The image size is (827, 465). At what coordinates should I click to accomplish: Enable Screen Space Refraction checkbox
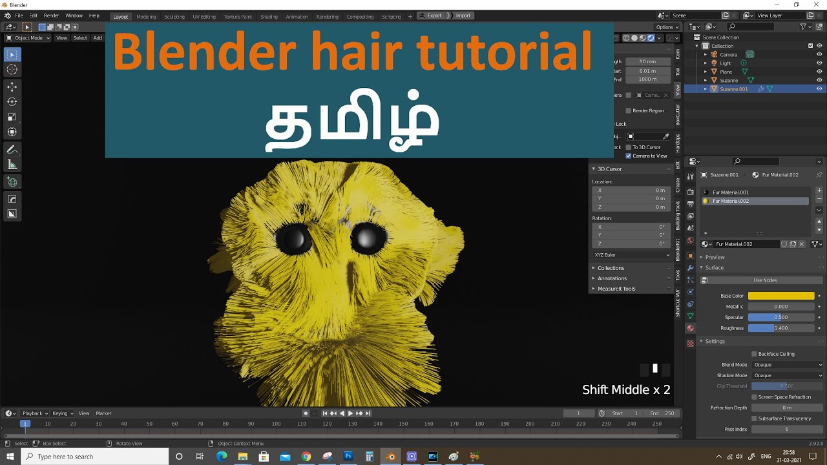point(754,397)
